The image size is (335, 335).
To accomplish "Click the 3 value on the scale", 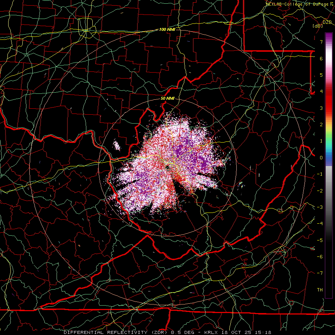I will (321, 108).
